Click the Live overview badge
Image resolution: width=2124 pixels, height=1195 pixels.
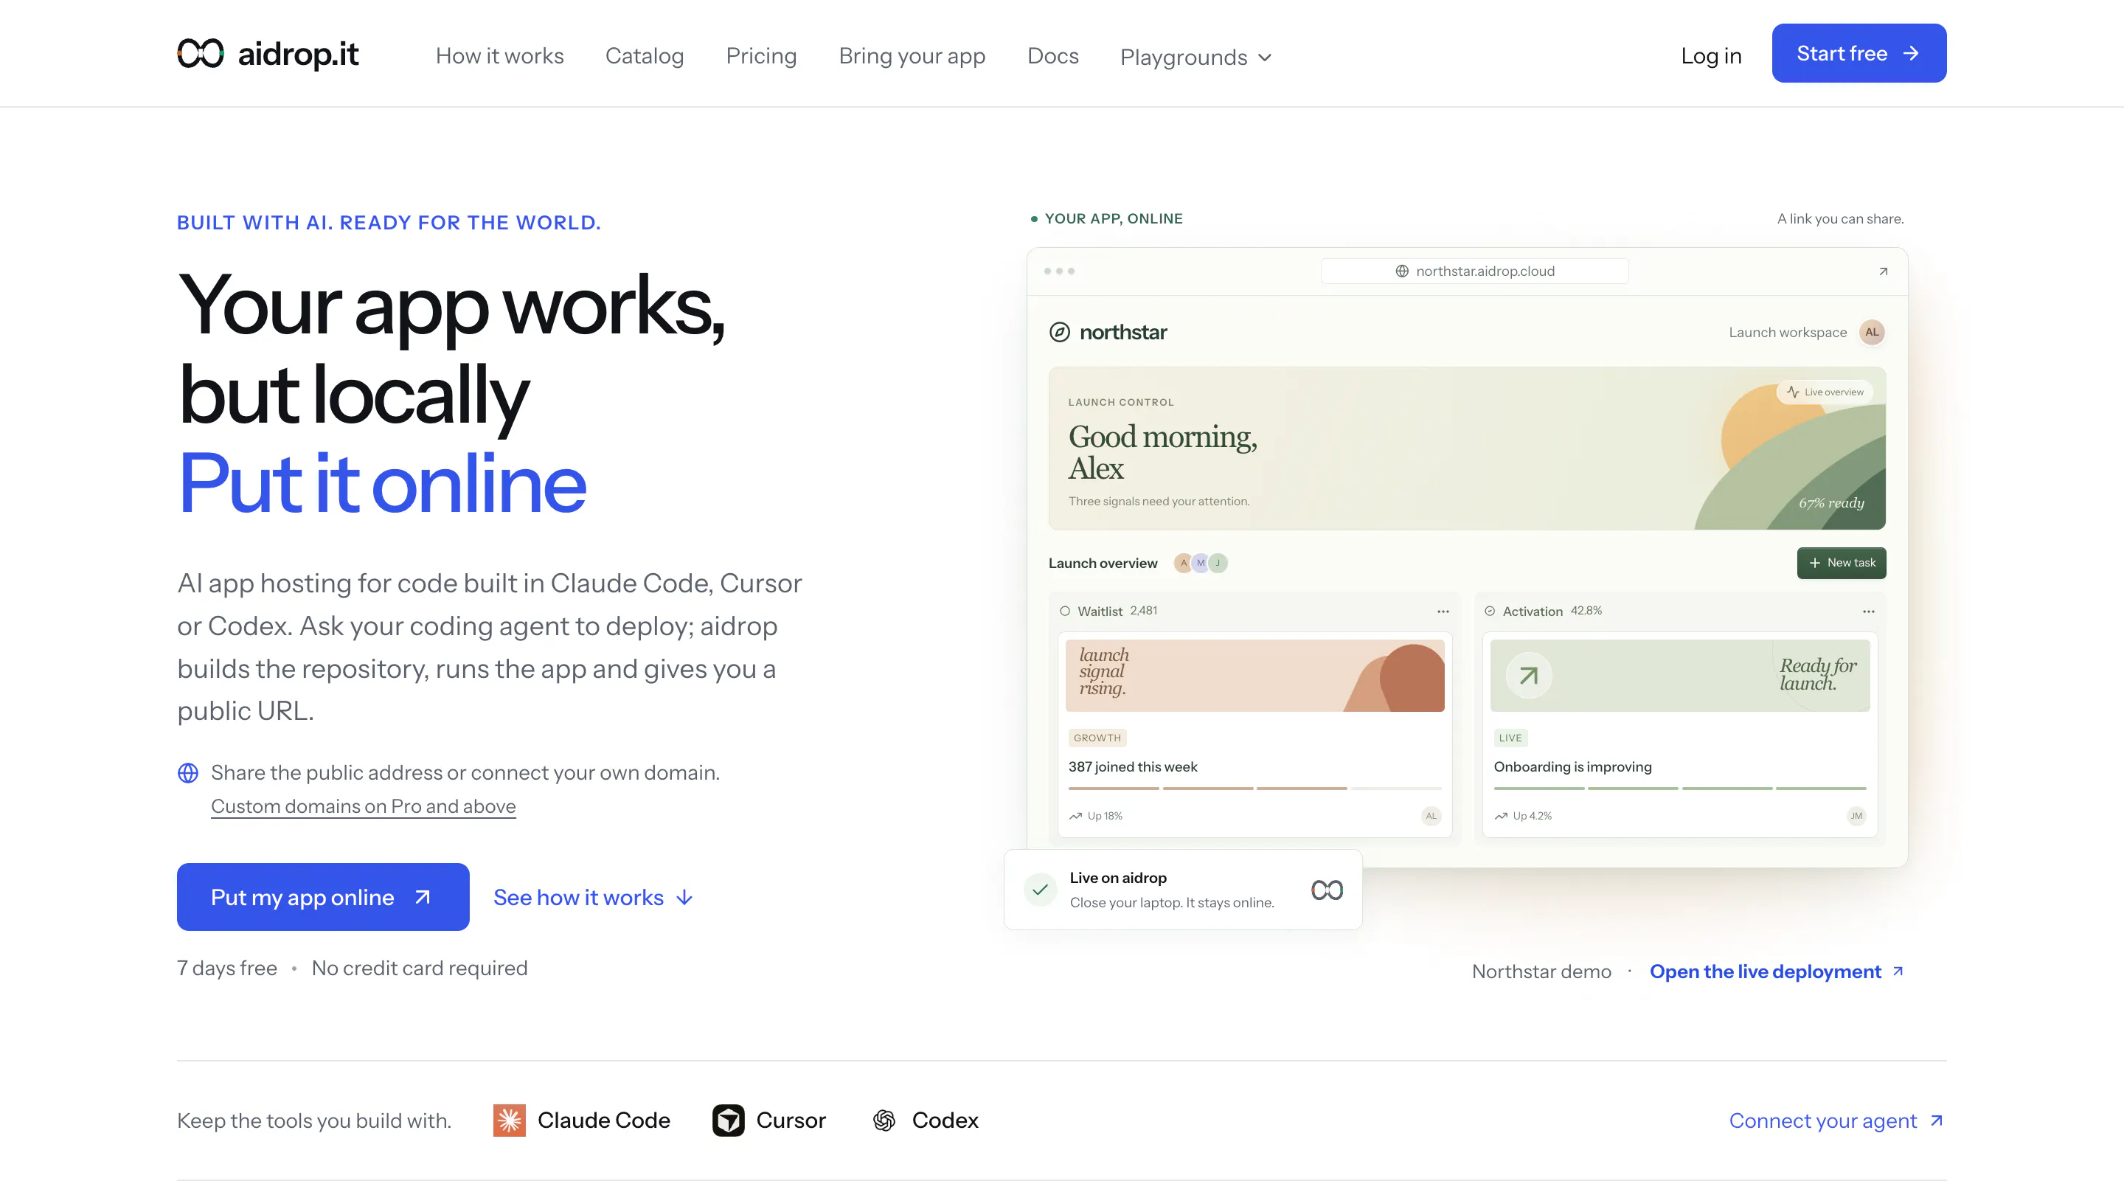[x=1825, y=392]
